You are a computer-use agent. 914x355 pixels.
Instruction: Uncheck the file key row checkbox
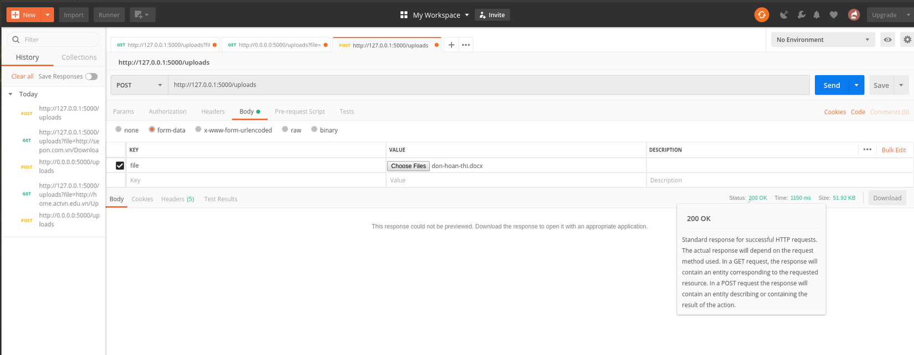point(120,165)
